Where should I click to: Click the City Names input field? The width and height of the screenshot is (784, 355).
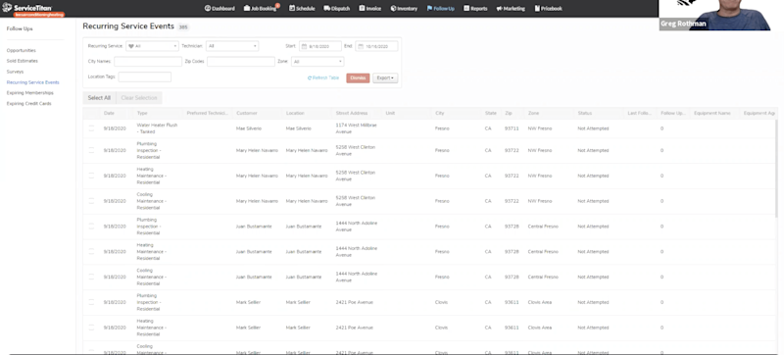tap(148, 62)
